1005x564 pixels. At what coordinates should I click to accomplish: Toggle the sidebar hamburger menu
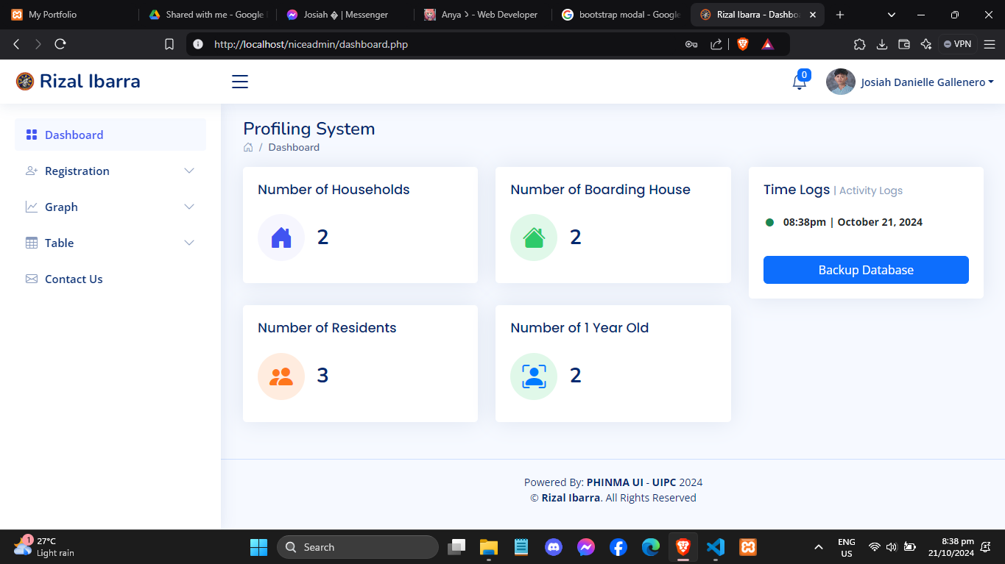[240, 82]
